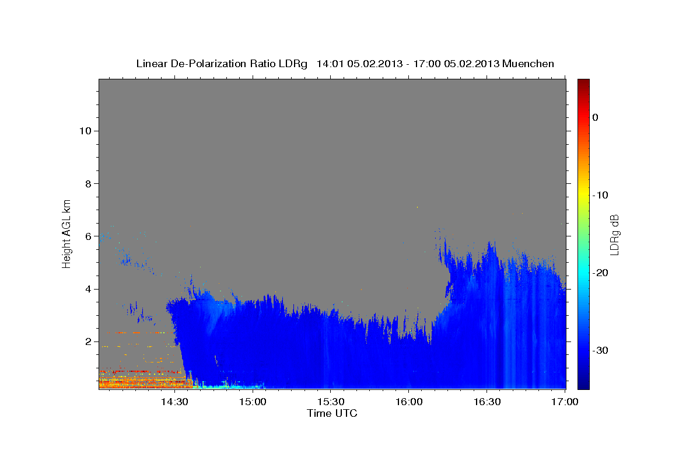The image size is (700, 467).
Task: Click the plot title 'Linear De-Polarization Ratio LDRg'
Action: 222,64
